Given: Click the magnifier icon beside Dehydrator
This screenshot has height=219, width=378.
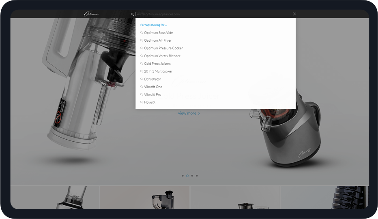Looking at the screenshot, I should [x=142, y=79].
